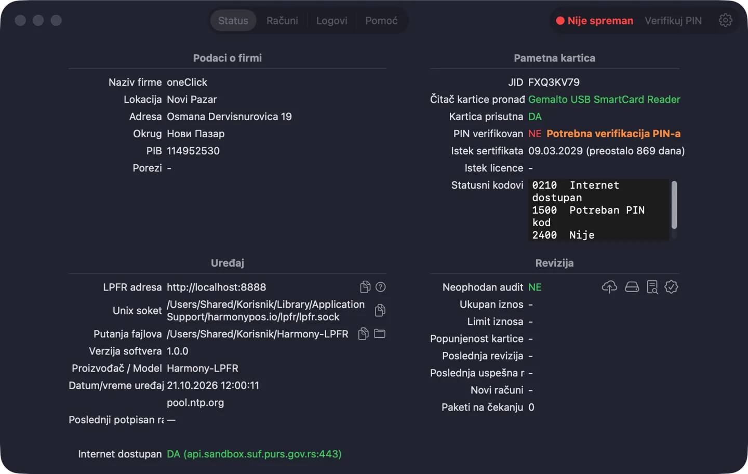The image size is (748, 474).
Task: Click the receipt search icon in Revizija
Action: pos(652,287)
